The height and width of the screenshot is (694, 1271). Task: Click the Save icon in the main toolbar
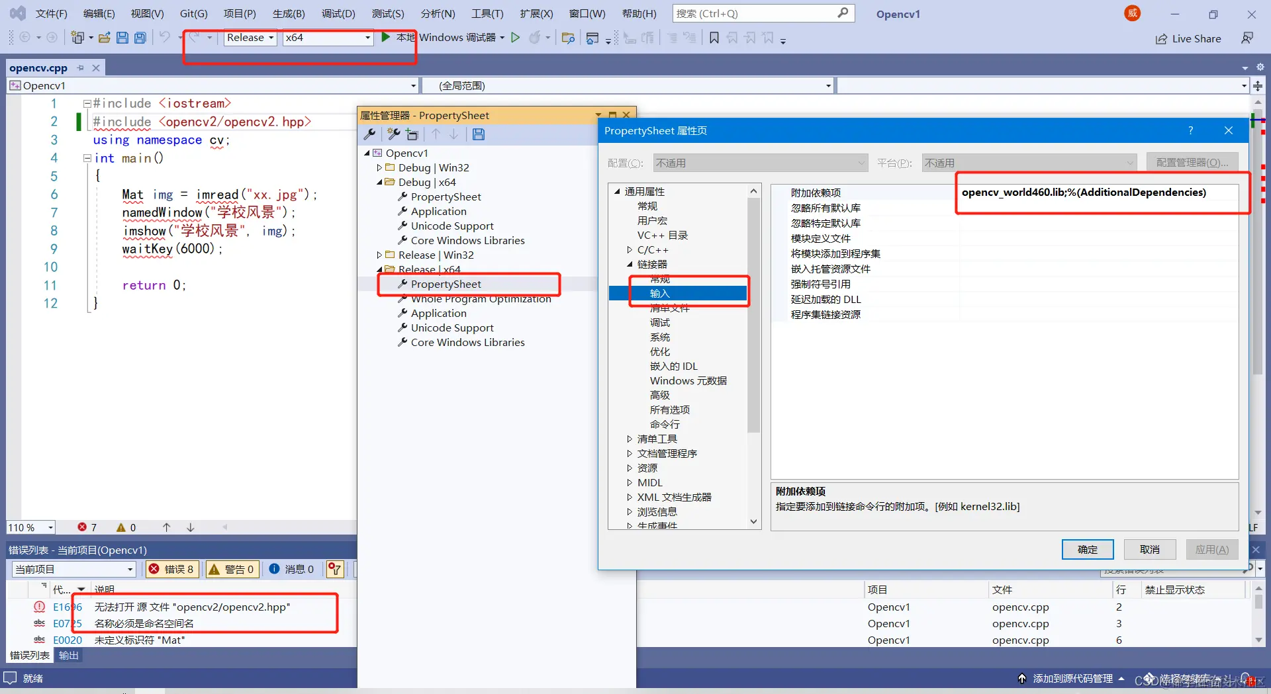pos(122,38)
